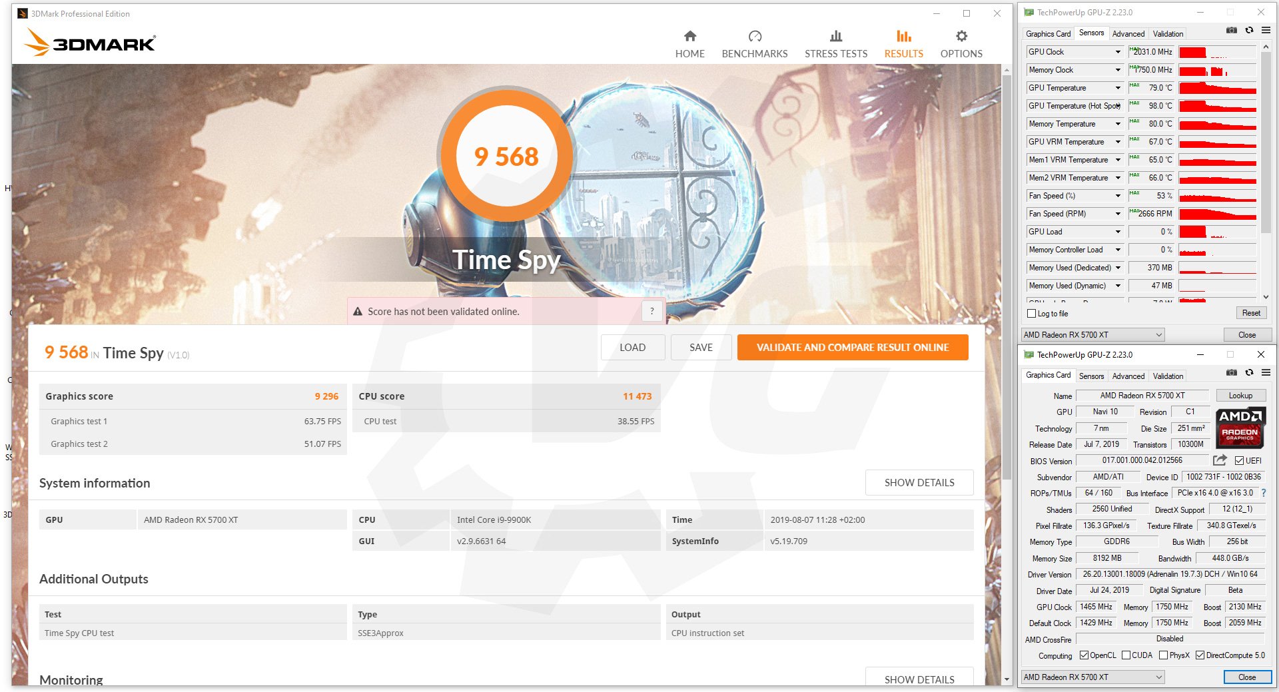Show details for Monitoring

(919, 677)
